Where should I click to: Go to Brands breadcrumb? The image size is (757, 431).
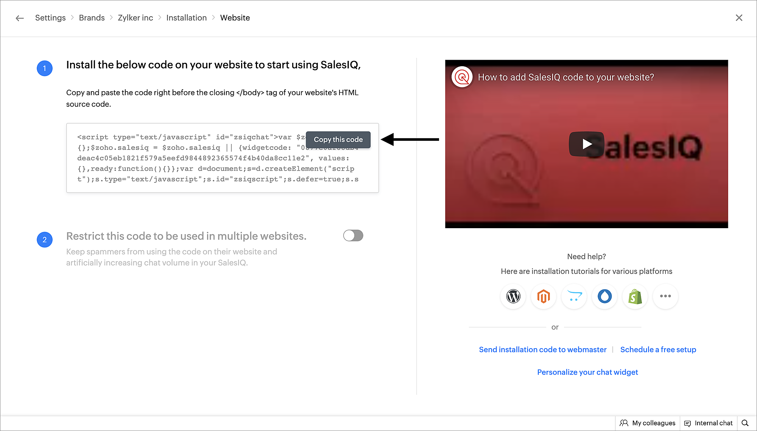[92, 18]
